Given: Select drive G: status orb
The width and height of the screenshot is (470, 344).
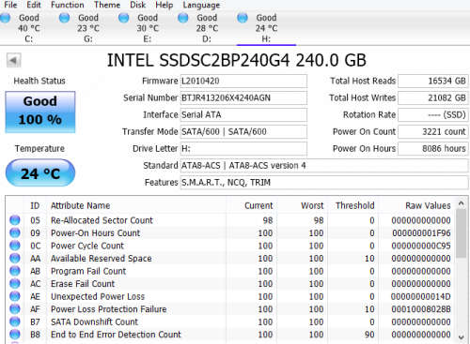Looking at the screenshot, I should click(64, 18).
